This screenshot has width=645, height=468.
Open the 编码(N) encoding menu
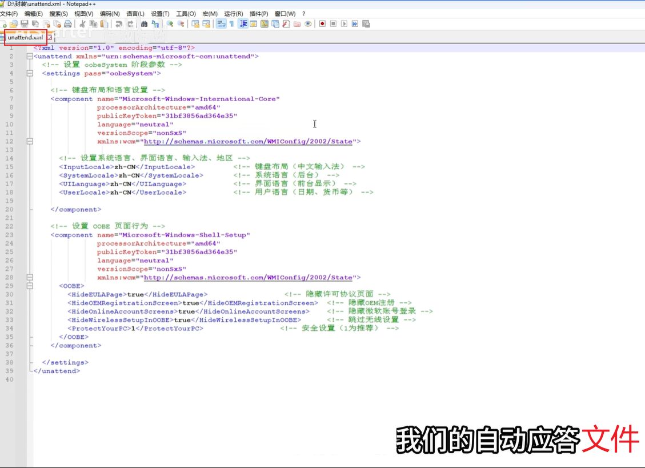(x=110, y=13)
